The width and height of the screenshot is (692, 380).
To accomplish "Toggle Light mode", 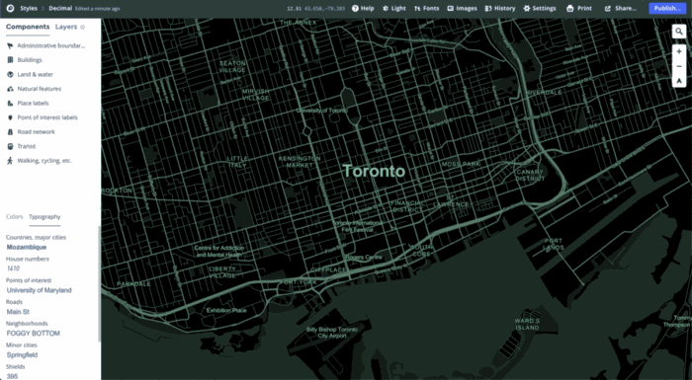I will pyautogui.click(x=394, y=8).
